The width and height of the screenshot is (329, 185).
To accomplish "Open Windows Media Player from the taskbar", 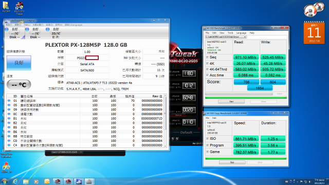I will pyautogui.click(x=36, y=181).
